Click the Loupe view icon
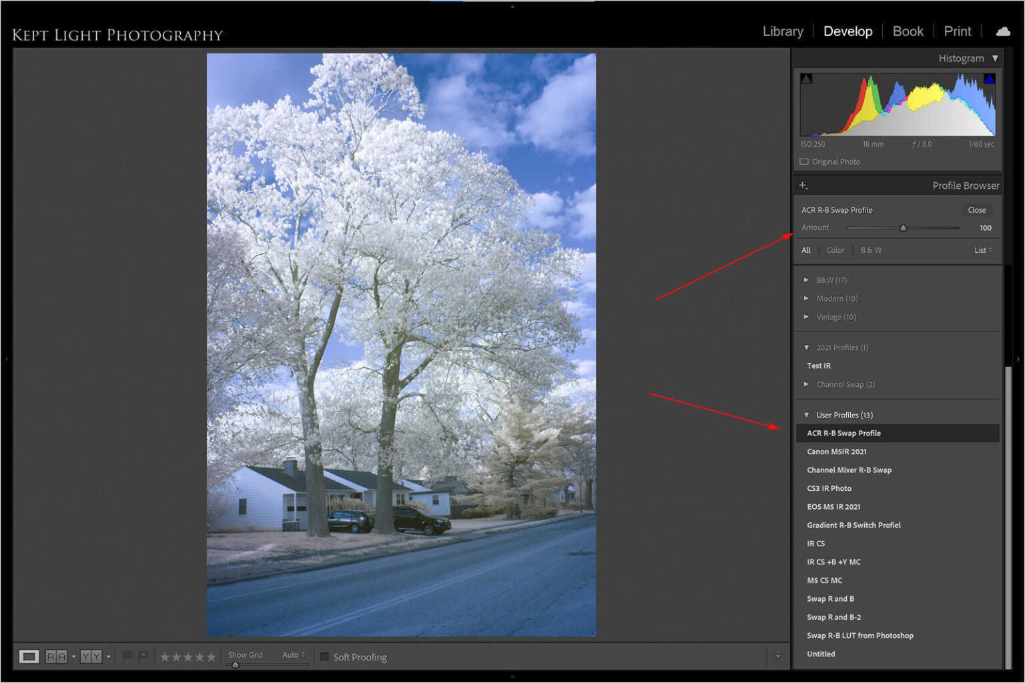1025x683 pixels. tap(29, 657)
